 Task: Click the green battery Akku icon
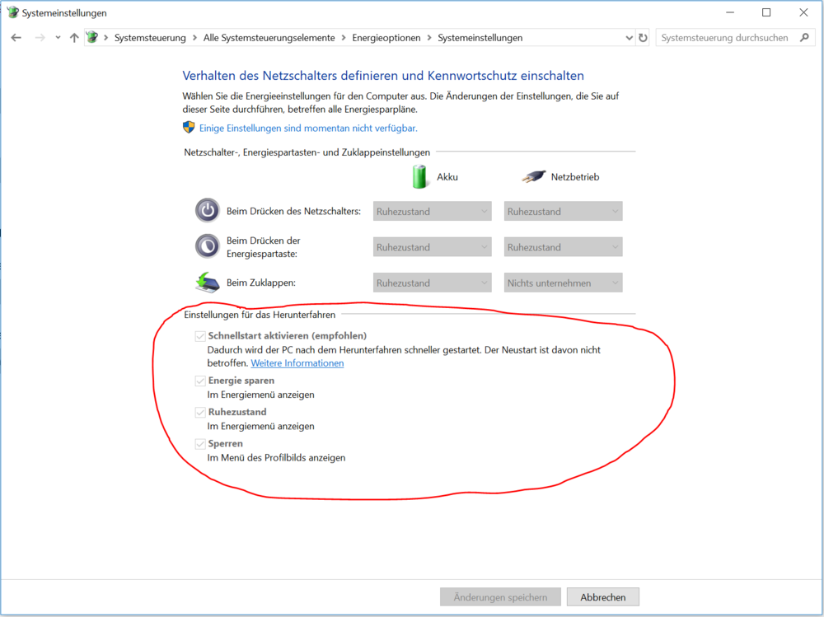421,176
